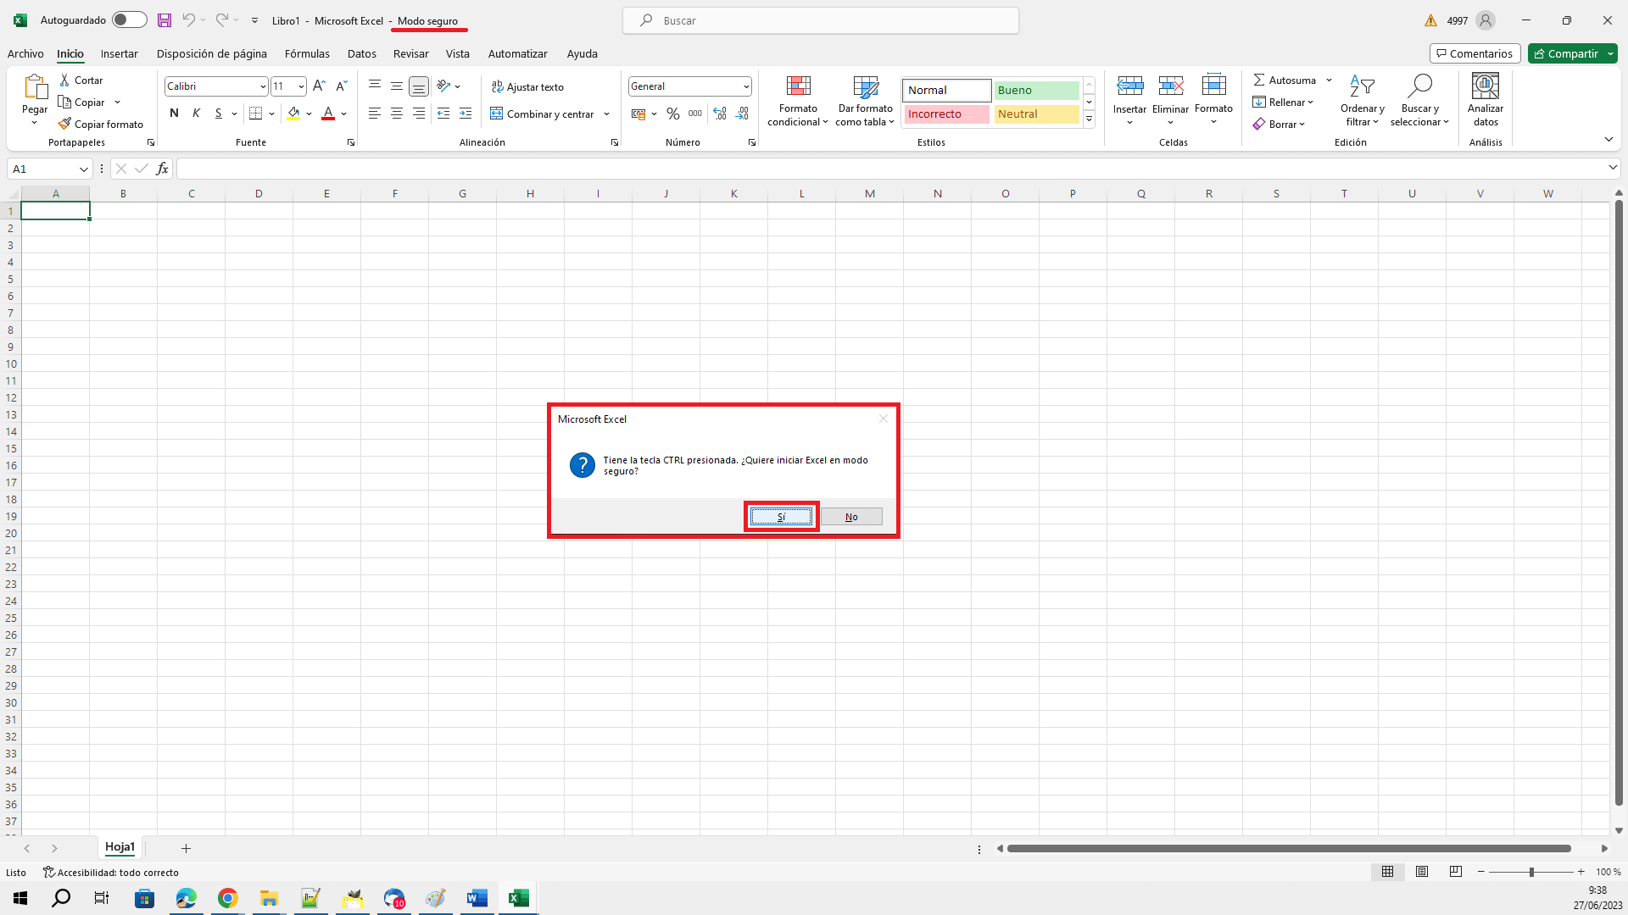Click the thousands separator 000 icon
Viewport: 1628px width, 915px height.
(695, 114)
